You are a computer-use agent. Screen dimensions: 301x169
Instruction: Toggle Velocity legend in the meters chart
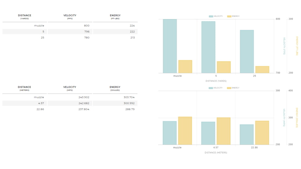(x=216, y=88)
